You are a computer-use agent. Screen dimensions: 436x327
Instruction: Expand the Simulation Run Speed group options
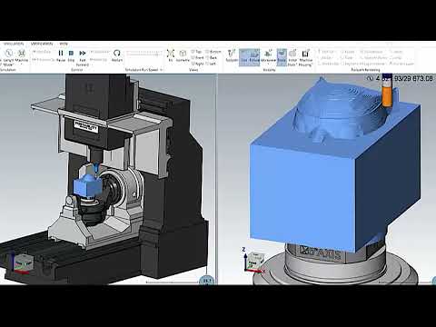(161, 70)
